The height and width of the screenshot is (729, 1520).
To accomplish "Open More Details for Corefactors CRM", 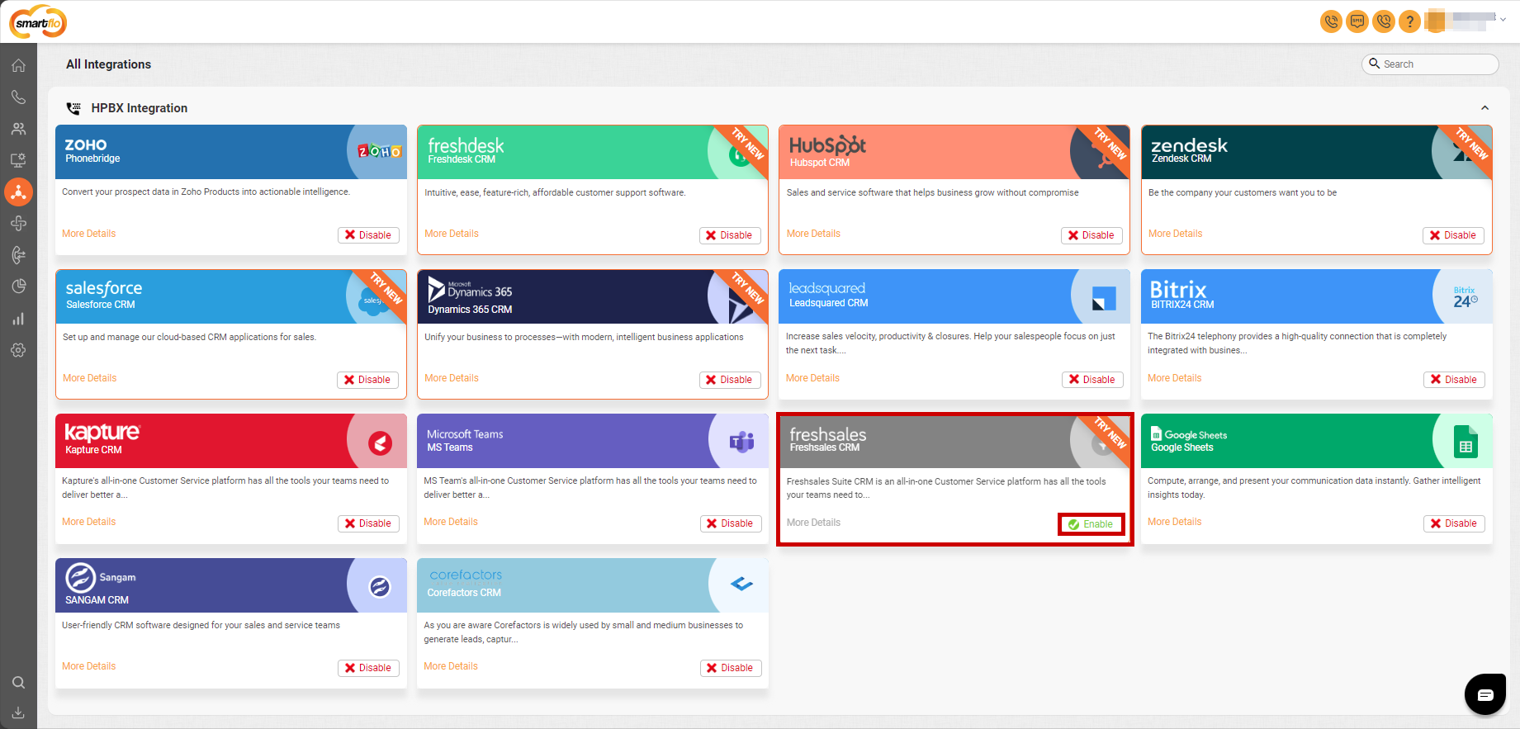I will click(451, 666).
